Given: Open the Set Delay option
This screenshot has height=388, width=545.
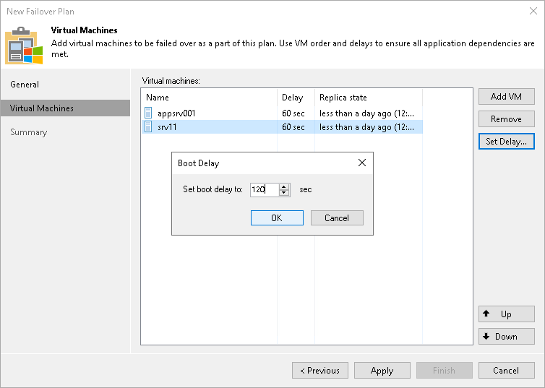Looking at the screenshot, I should (x=506, y=142).
